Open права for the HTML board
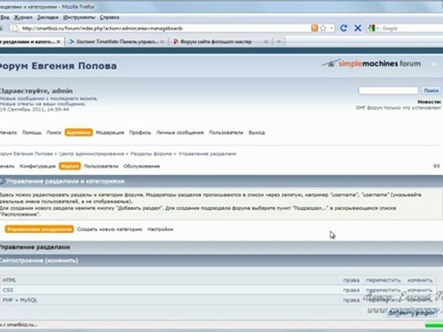Viewport: 443px width, 332px height. point(351,280)
